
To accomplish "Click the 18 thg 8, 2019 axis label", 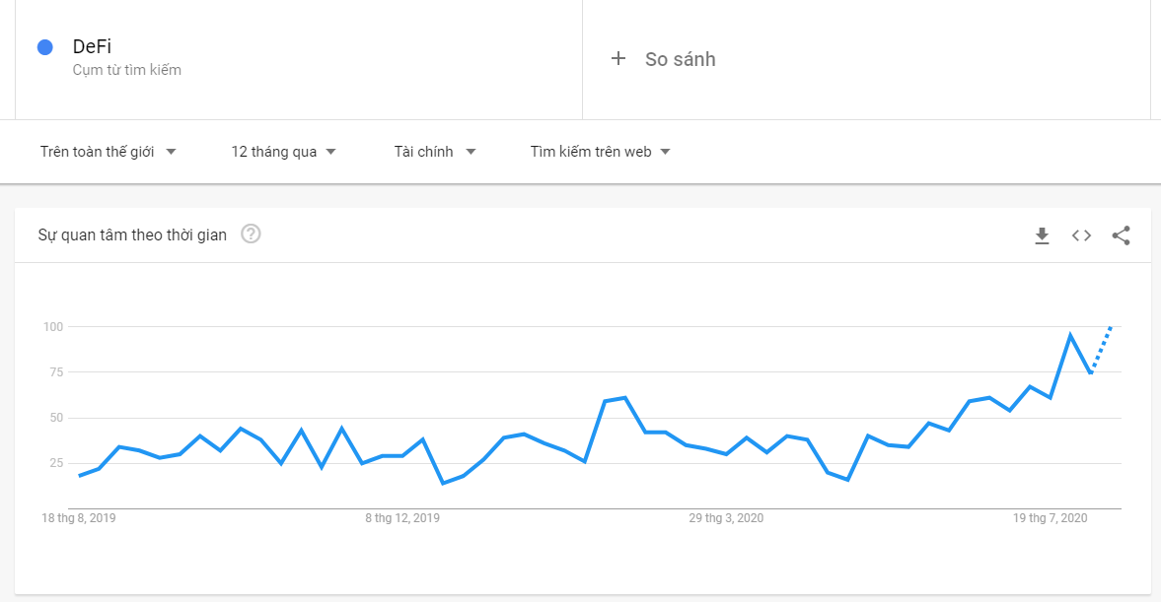I will [78, 518].
